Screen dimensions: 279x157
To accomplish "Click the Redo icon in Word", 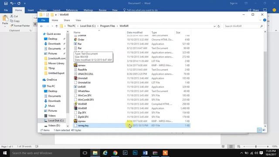I will click(19, 3).
